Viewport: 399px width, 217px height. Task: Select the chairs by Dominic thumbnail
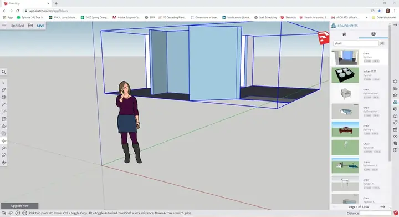(x=345, y=165)
